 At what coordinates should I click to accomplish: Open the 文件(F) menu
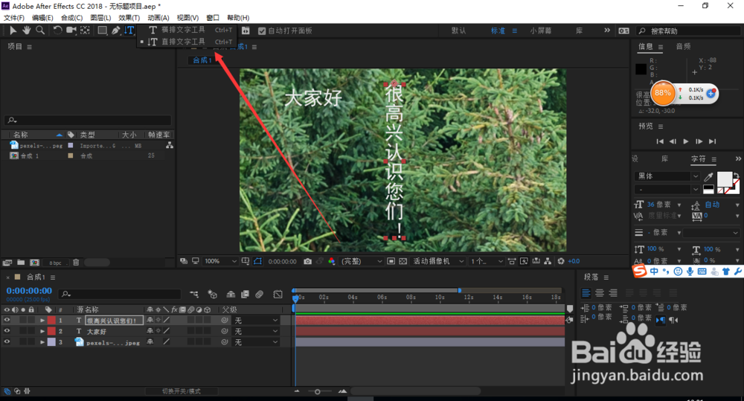click(13, 18)
